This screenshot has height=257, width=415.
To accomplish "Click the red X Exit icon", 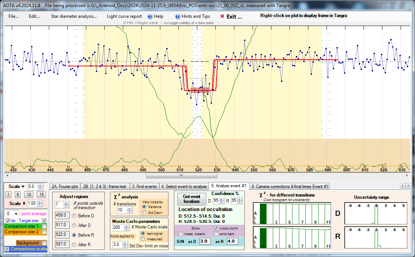I will click(x=222, y=16).
